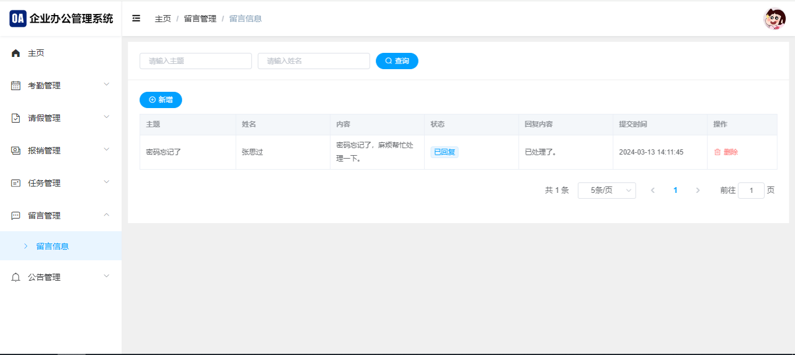Click the 前往 page number box

point(751,191)
